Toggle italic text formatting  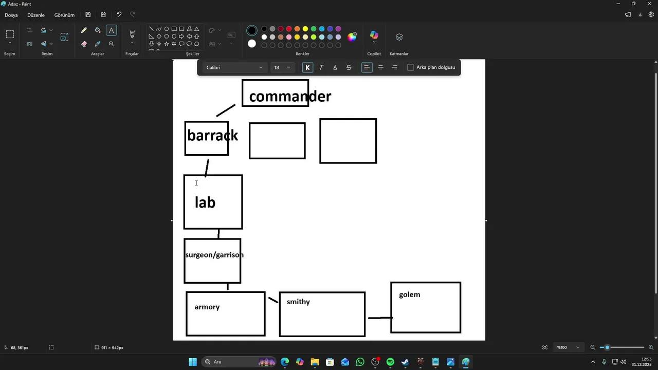[321, 67]
